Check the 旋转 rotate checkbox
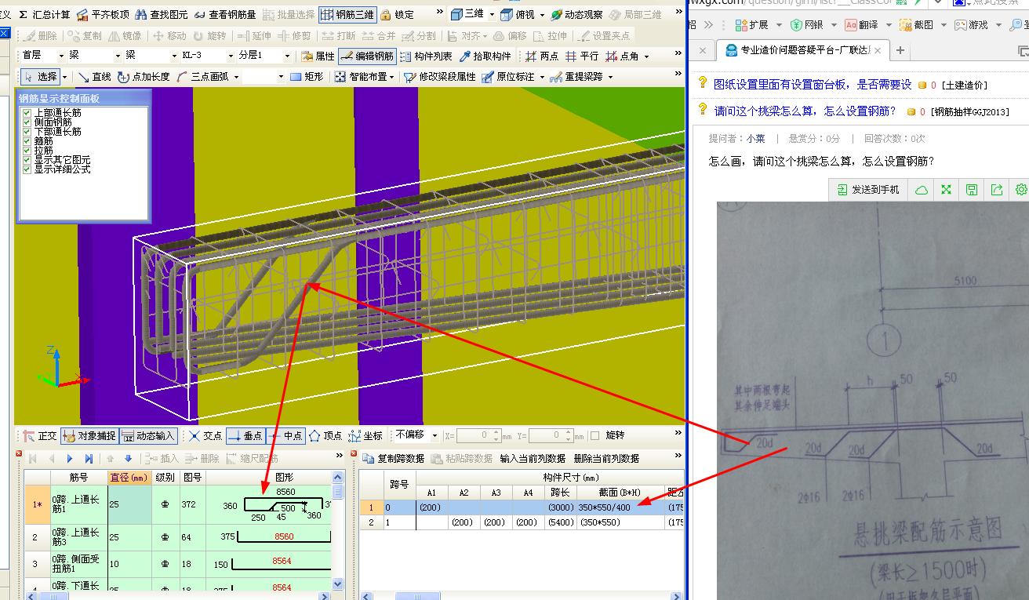This screenshot has height=600, width=1029. click(594, 435)
